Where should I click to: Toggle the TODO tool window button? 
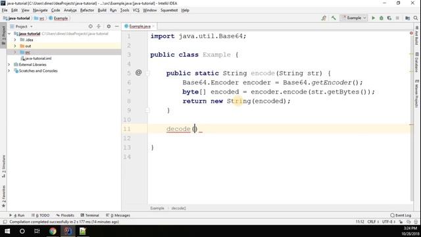[41, 215]
